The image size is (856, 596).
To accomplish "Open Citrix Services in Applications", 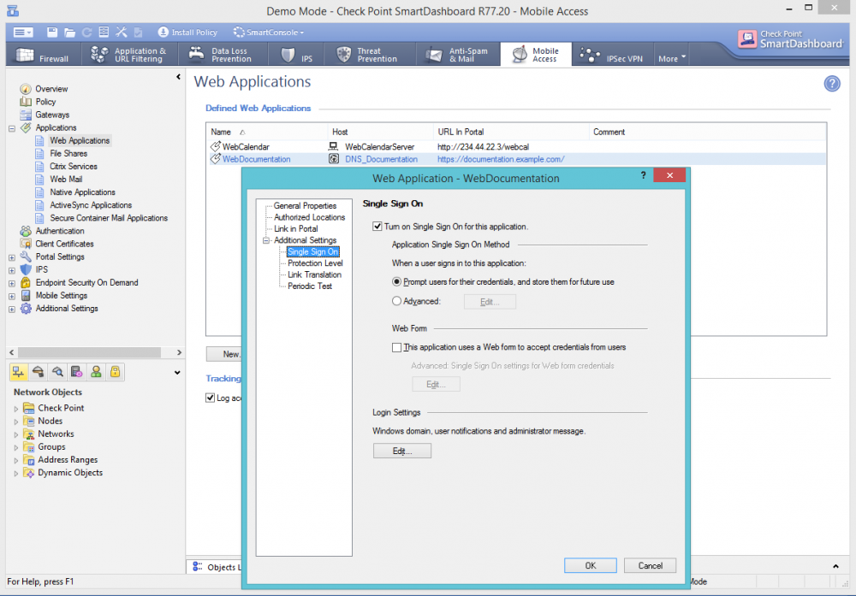I will [x=73, y=166].
